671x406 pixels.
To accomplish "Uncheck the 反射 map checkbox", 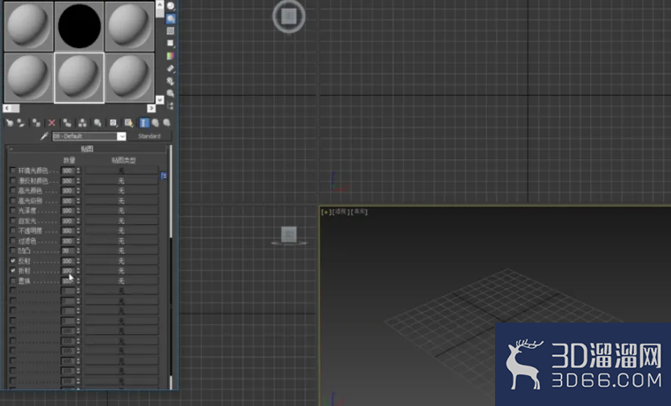I will (13, 260).
